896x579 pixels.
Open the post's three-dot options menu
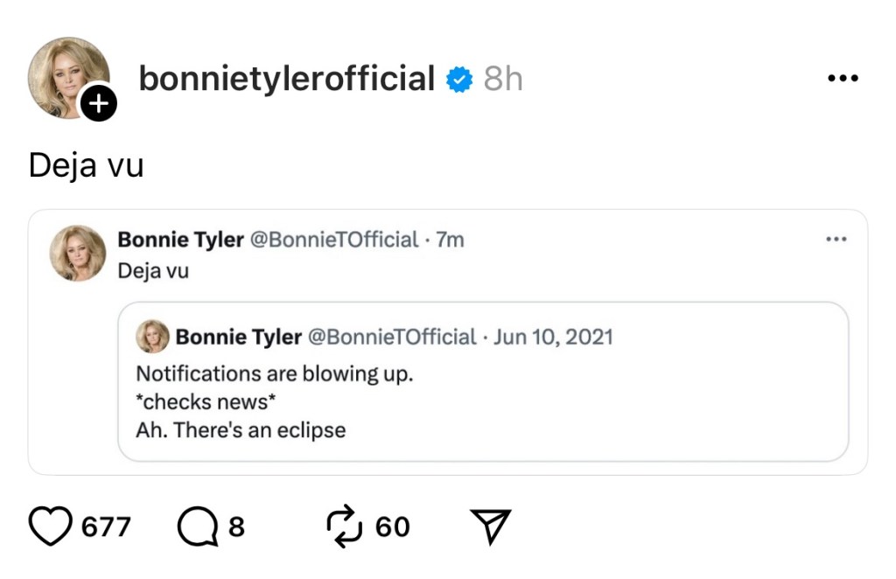point(843,79)
